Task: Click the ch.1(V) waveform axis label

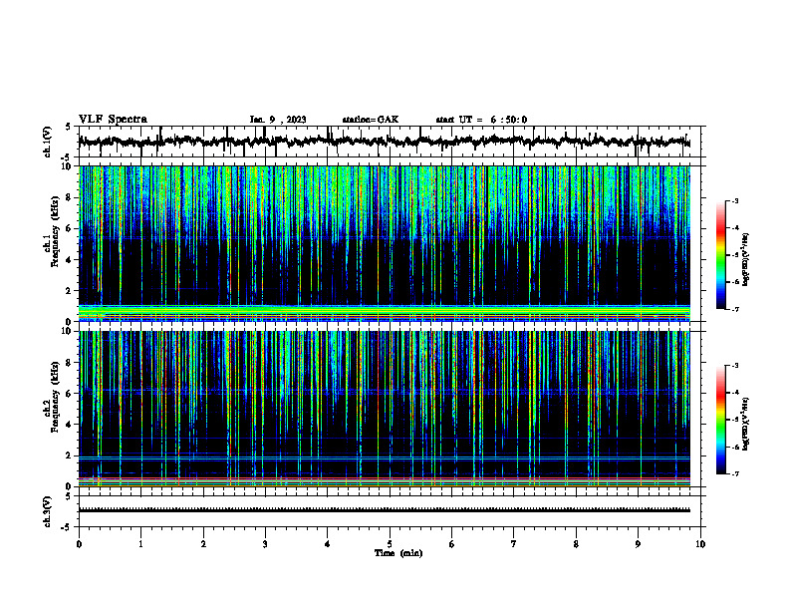Action: click(x=47, y=142)
